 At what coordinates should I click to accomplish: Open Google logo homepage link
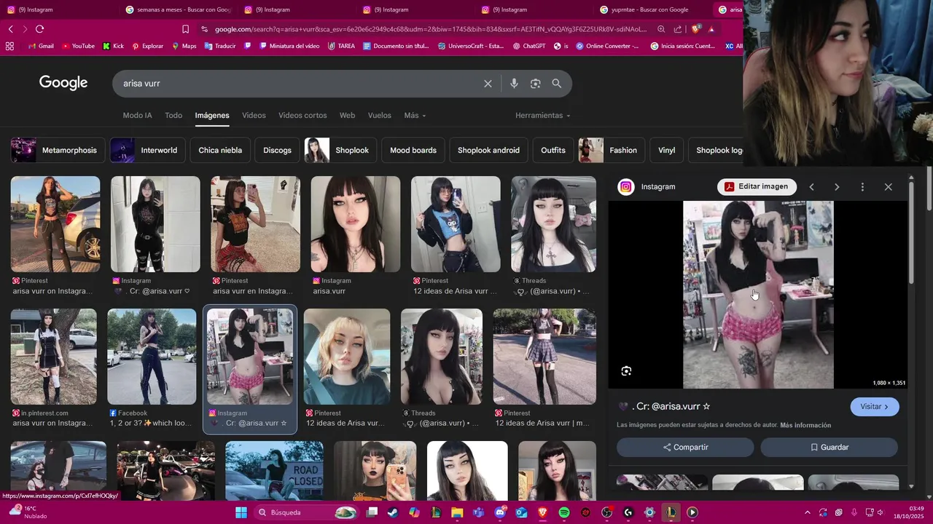(x=63, y=83)
